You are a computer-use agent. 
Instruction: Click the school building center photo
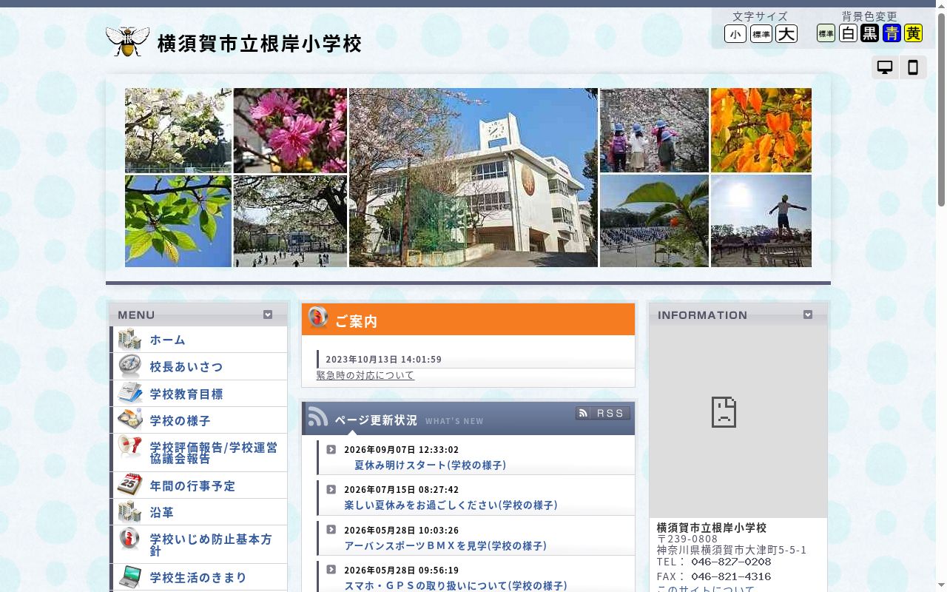[x=473, y=178]
